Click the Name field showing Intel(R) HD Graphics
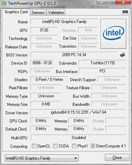 (64, 22)
